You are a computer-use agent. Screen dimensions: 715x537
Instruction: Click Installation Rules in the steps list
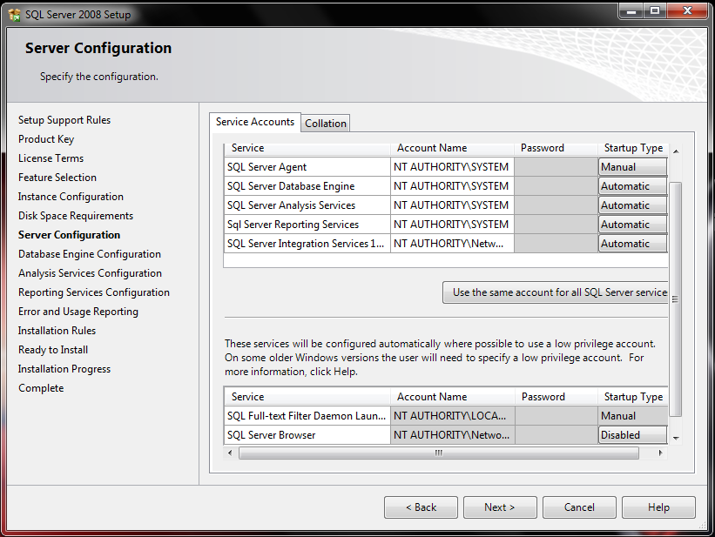57,331
